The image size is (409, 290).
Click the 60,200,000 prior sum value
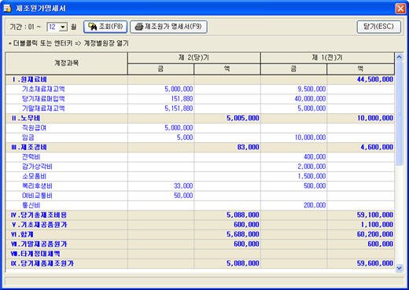pos(375,234)
